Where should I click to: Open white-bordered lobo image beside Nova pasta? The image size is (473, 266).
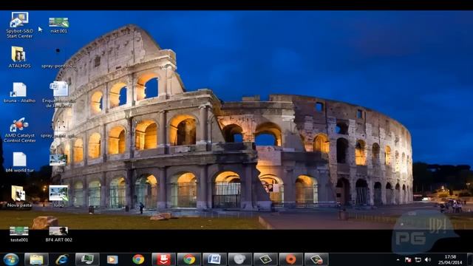pos(58,197)
